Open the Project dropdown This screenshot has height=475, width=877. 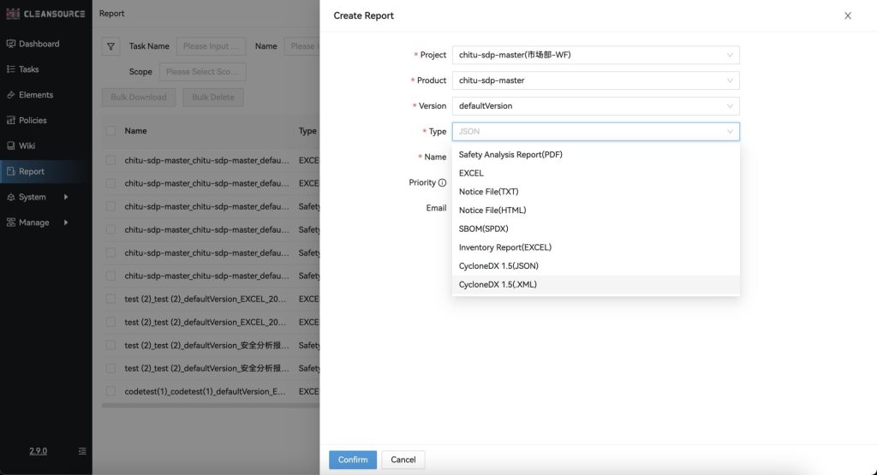tap(595, 55)
